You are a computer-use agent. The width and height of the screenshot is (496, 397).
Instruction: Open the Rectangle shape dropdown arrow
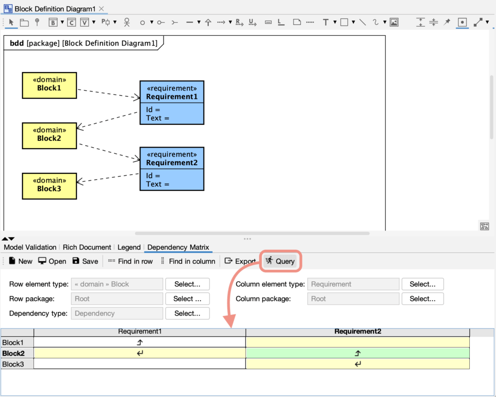[x=353, y=22]
